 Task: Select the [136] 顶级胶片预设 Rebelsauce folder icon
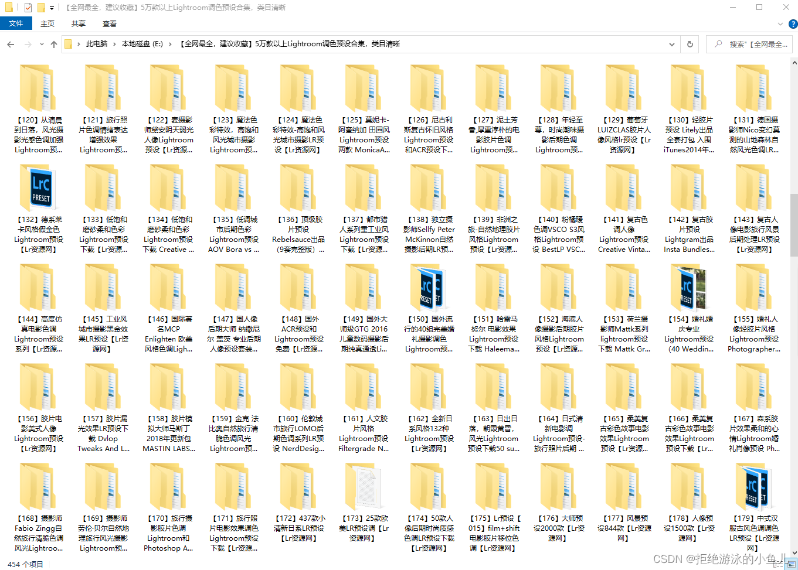[299, 188]
